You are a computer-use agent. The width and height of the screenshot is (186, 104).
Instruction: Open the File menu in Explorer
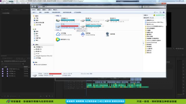pyautogui.click(x=34, y=10)
